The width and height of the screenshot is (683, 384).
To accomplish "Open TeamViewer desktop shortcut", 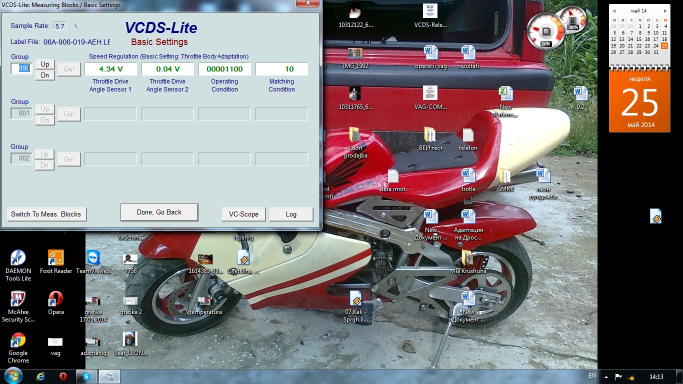I will pyautogui.click(x=93, y=258).
